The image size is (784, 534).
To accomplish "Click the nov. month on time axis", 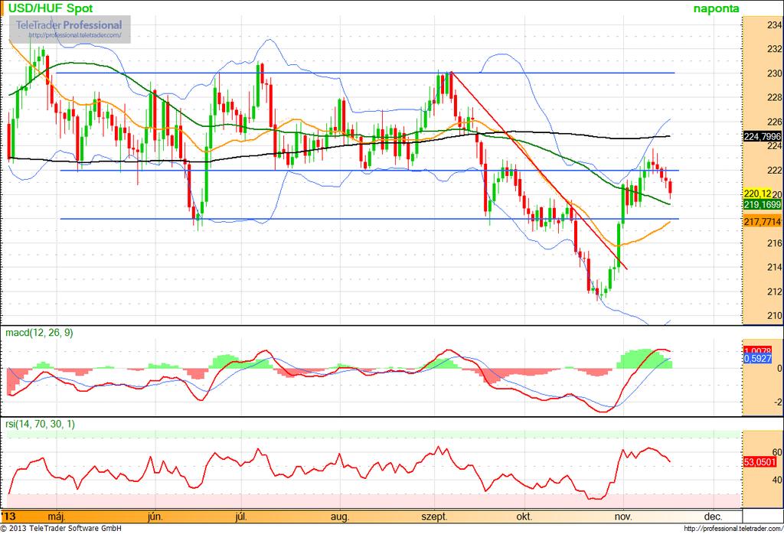I will [623, 516].
